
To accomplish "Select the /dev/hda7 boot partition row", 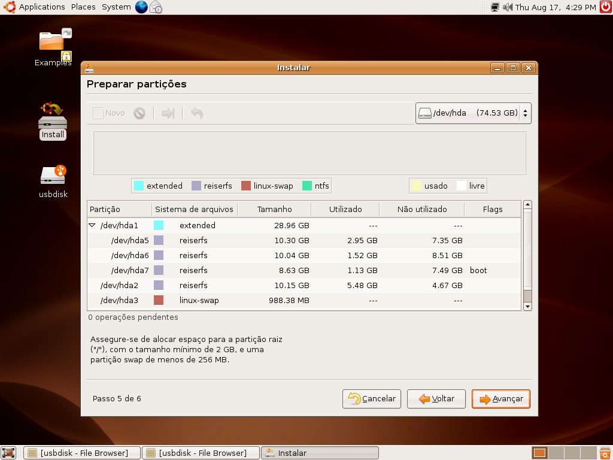I will (304, 270).
